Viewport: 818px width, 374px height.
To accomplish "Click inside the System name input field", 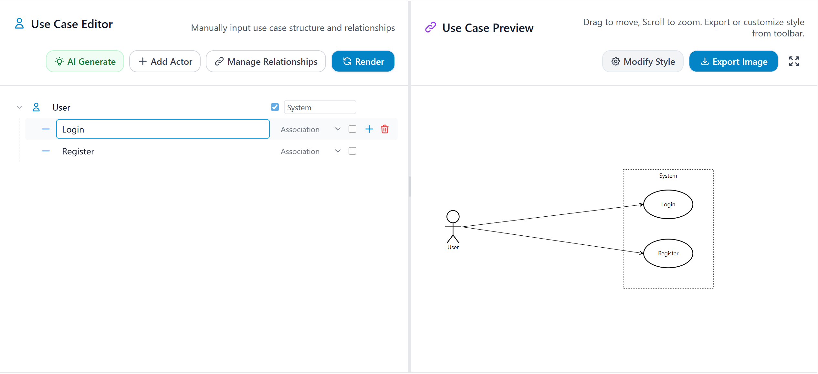I will (320, 107).
